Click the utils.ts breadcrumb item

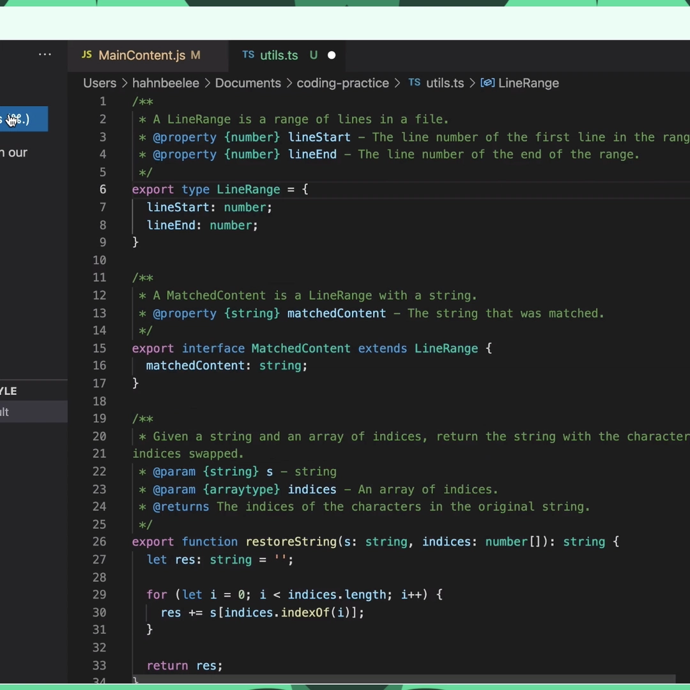[x=445, y=83]
